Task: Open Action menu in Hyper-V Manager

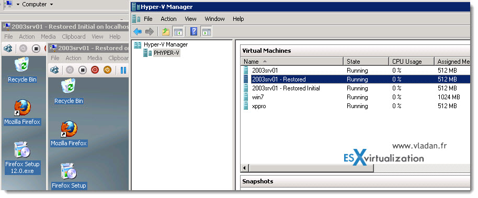Action: (168, 19)
